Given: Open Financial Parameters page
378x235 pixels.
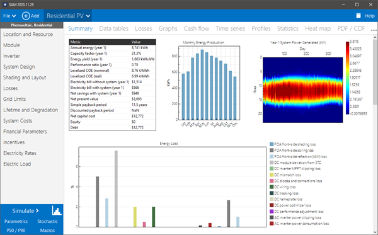Looking at the screenshot, I should pyautogui.click(x=25, y=132).
